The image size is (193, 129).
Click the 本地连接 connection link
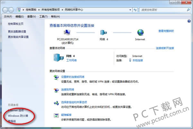pyautogui.click(x=137, y=60)
